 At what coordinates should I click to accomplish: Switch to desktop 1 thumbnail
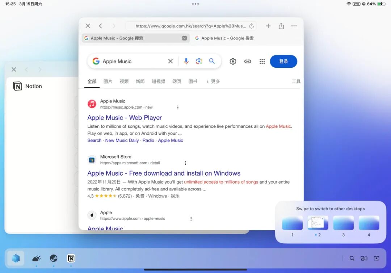(292, 223)
